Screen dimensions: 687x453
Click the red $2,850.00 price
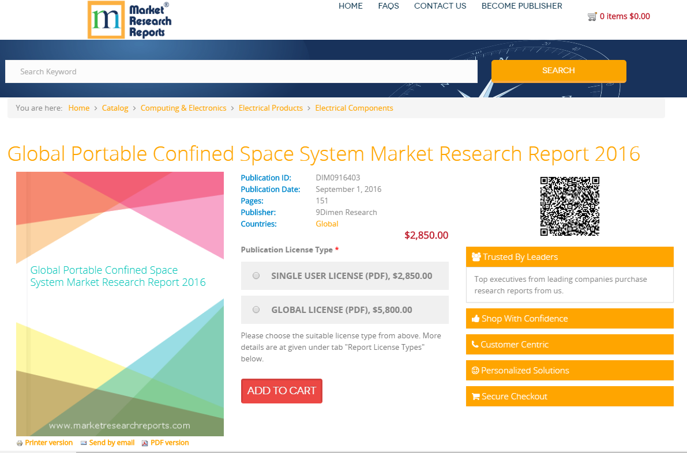(426, 236)
